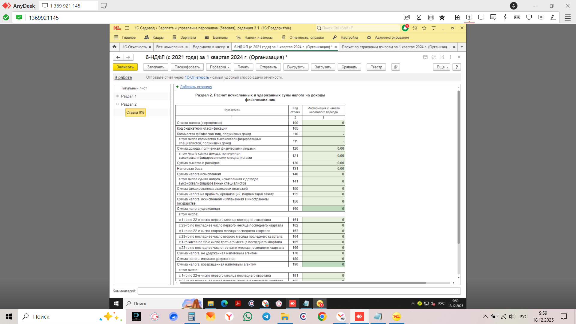This screenshot has width=576, height=324.
Task: Open the Проверка dropdown button
Action: coord(220,67)
